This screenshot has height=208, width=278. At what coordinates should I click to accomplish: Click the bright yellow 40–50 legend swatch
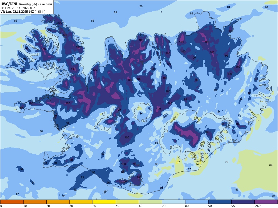[104, 202]
